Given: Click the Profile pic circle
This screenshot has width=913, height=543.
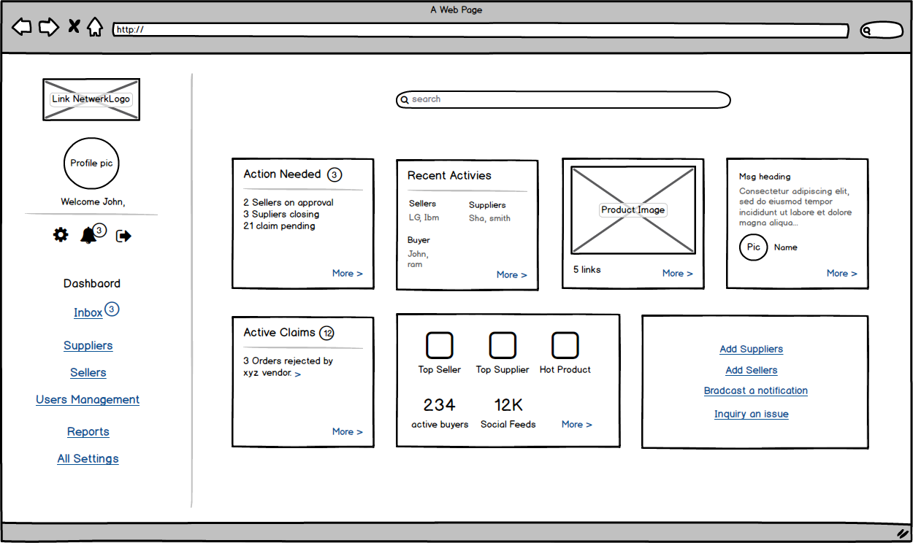Looking at the screenshot, I should coord(91,163).
